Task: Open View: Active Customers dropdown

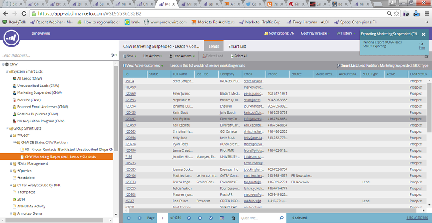Action: [x=143, y=65]
